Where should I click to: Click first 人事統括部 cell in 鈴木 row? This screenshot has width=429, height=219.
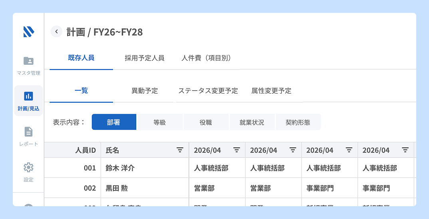tap(217, 168)
